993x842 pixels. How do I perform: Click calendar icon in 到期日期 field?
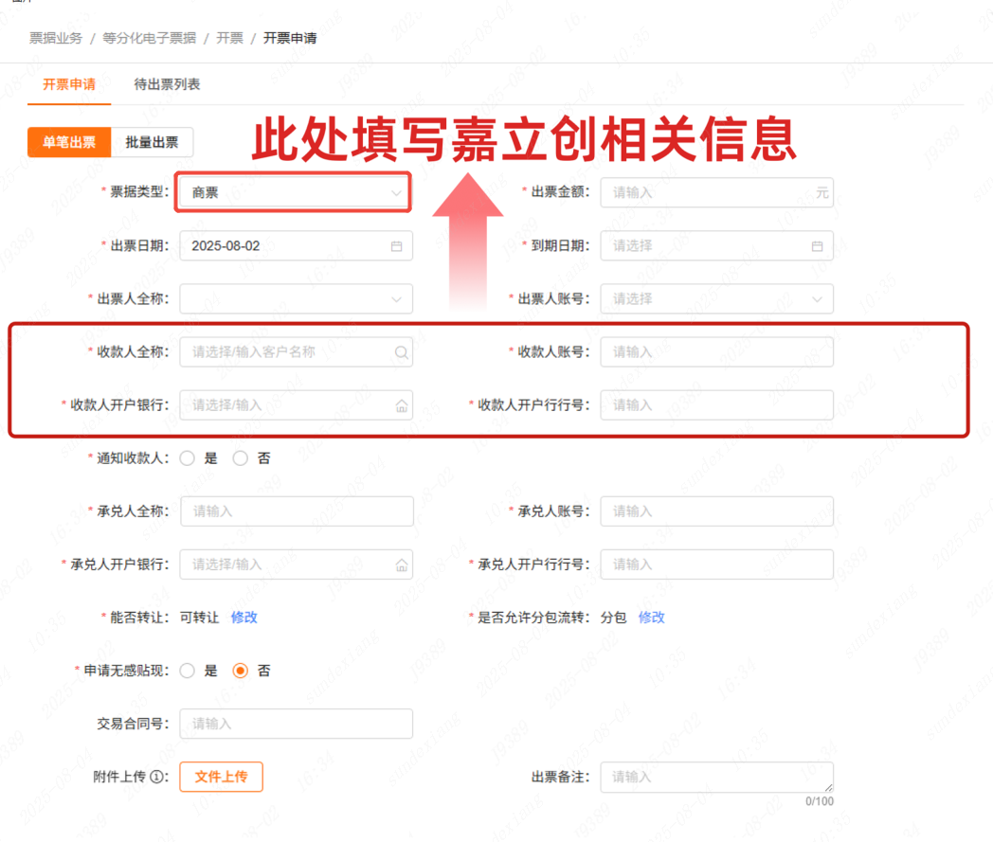817,246
